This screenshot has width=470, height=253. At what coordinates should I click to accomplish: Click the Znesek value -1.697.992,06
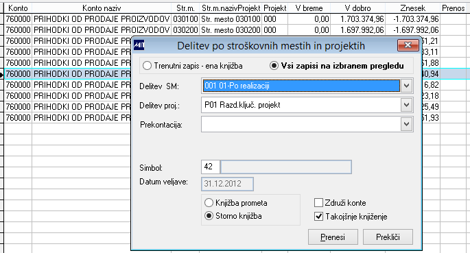click(412, 30)
